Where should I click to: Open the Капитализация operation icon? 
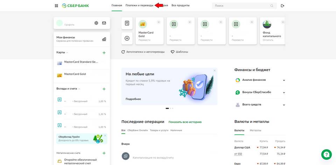pyautogui.click(x=126, y=156)
